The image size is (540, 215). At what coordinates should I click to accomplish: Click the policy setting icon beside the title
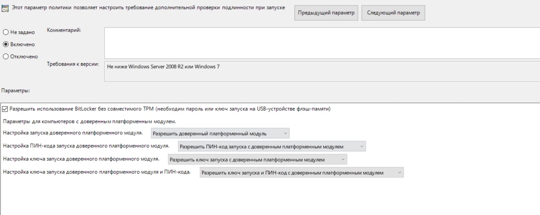tap(5, 8)
